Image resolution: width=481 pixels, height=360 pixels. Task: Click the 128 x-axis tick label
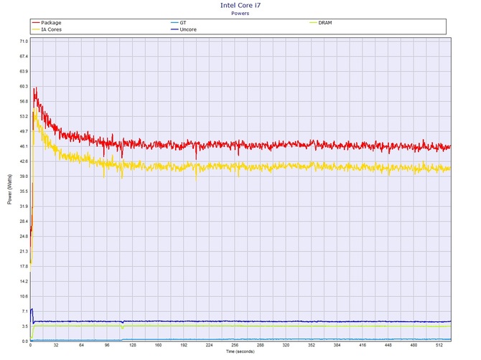click(133, 345)
